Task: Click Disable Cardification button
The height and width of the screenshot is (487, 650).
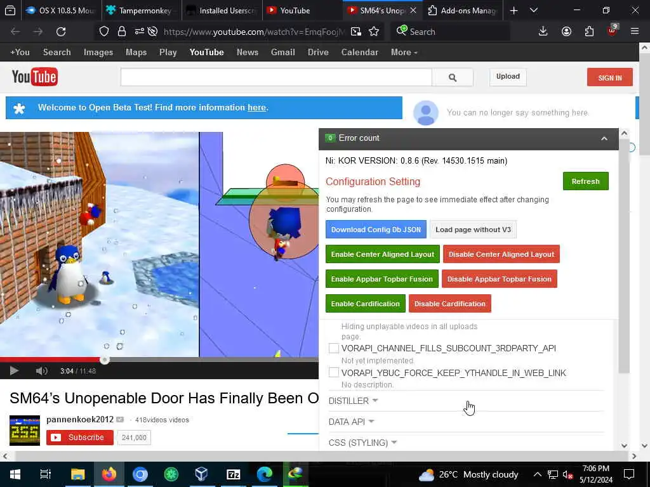Action: tap(450, 304)
